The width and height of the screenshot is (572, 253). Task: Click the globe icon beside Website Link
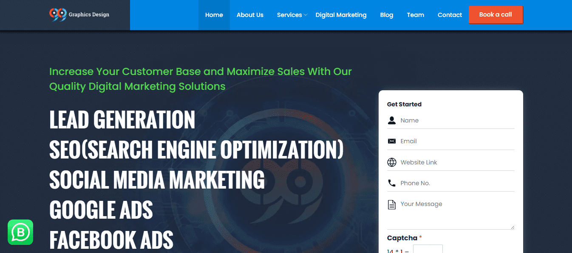coord(391,162)
